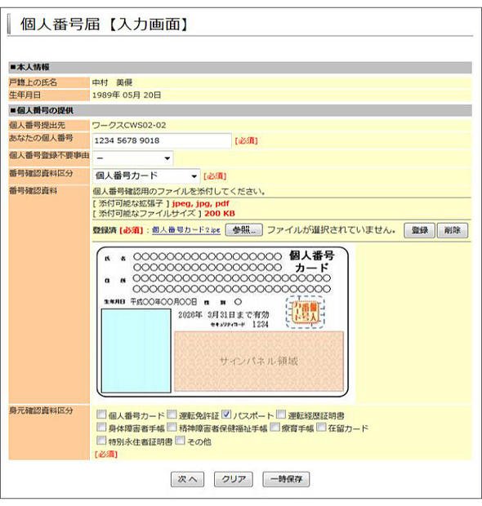Click the 登録 upload button

coord(419,230)
